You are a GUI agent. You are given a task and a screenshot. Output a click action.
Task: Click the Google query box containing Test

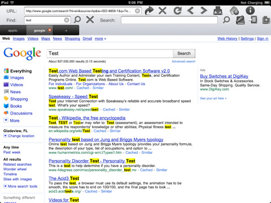click(110, 54)
